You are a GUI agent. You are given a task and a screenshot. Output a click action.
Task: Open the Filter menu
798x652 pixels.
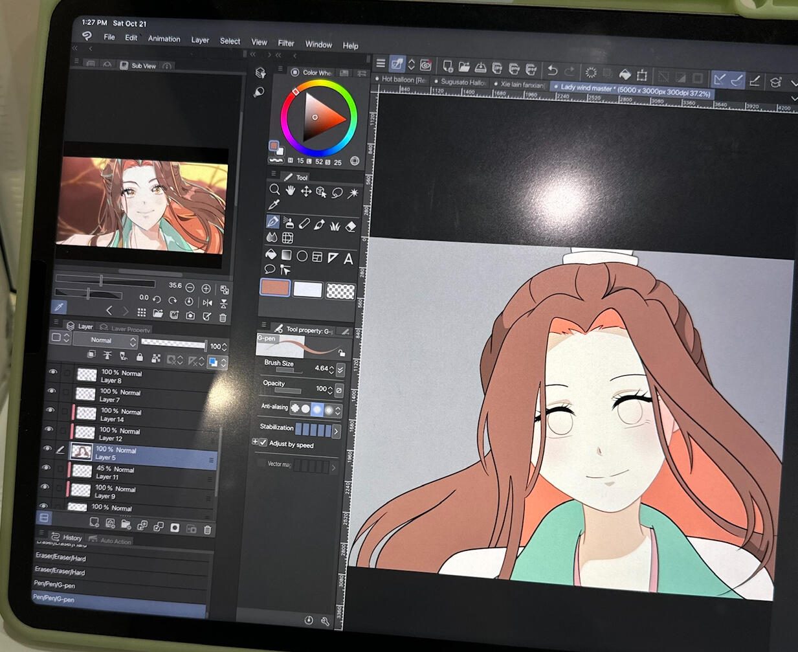285,43
